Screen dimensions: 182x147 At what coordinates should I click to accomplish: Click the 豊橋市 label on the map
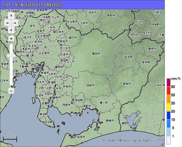coord(110,121)
